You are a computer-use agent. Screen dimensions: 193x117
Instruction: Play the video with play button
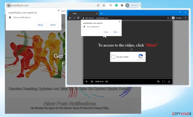point(86,81)
